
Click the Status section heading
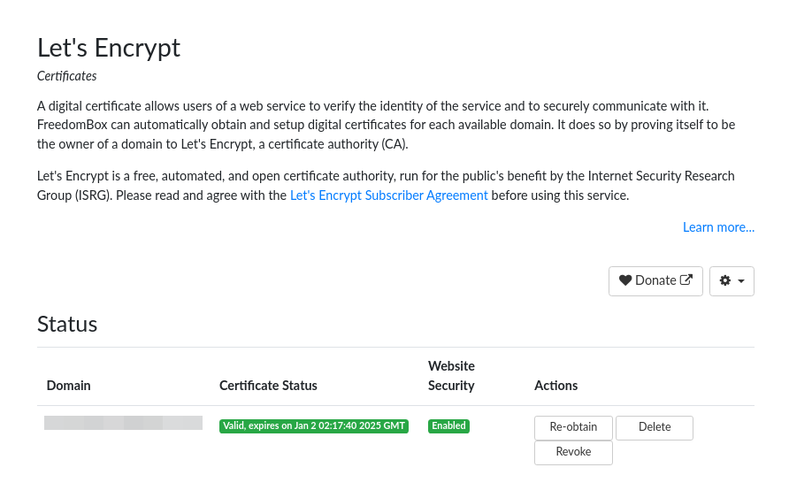tap(67, 324)
